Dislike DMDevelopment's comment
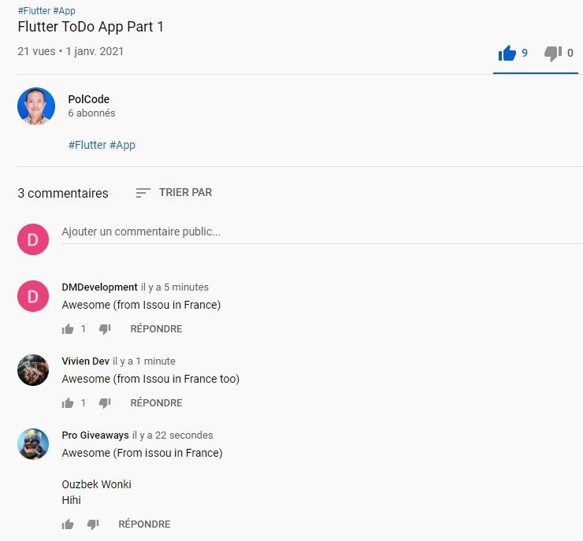 click(x=105, y=329)
